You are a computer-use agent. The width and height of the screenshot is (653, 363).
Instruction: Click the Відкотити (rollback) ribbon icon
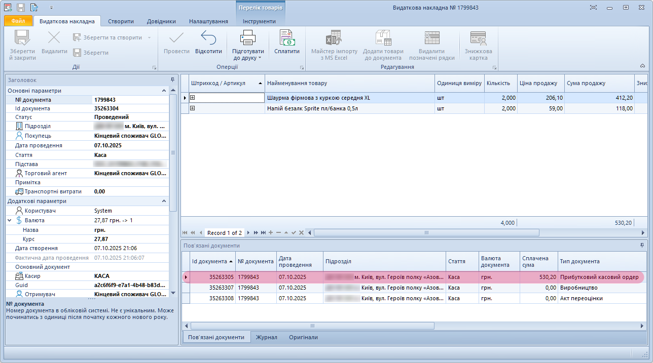(x=208, y=38)
